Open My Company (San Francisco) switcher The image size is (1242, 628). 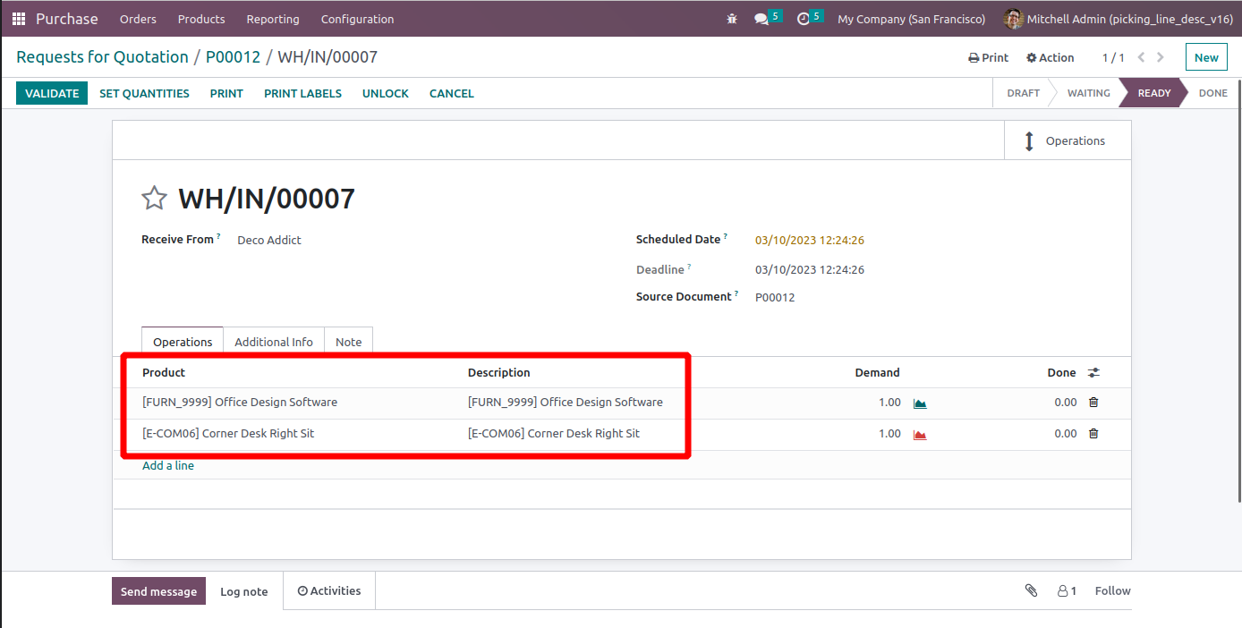point(911,19)
